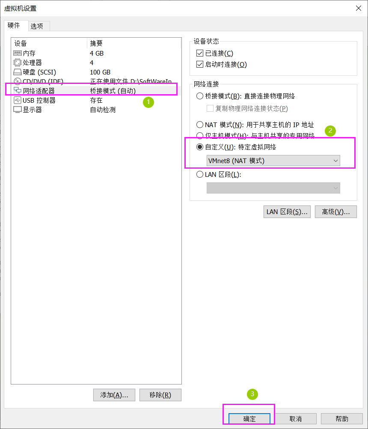Expand the LAN segment combo box
This screenshot has height=429, width=368.
[273, 188]
